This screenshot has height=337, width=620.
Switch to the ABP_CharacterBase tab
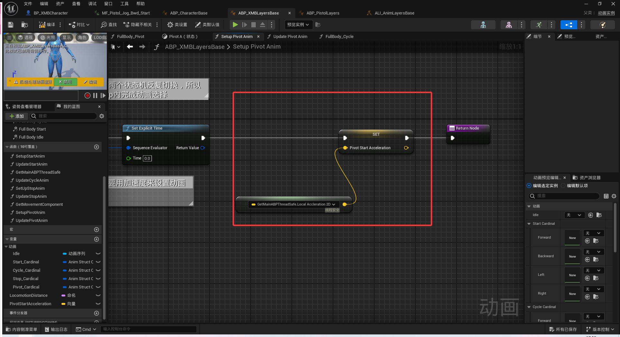[189, 13]
